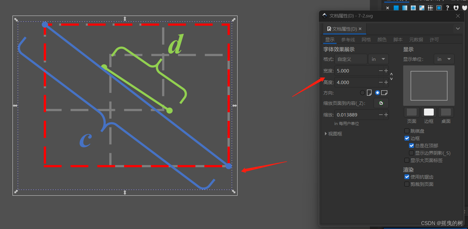The width and height of the screenshot is (468, 229).
Task: Click top-left corner scale handle on canvas
Action: pyautogui.click(x=15, y=19)
